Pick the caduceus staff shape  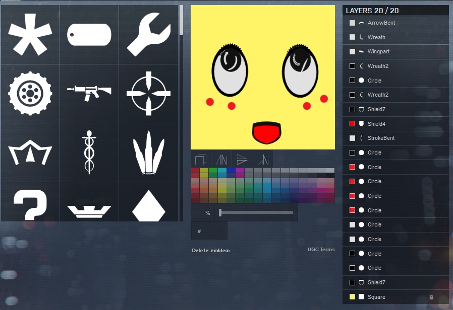[89, 152]
